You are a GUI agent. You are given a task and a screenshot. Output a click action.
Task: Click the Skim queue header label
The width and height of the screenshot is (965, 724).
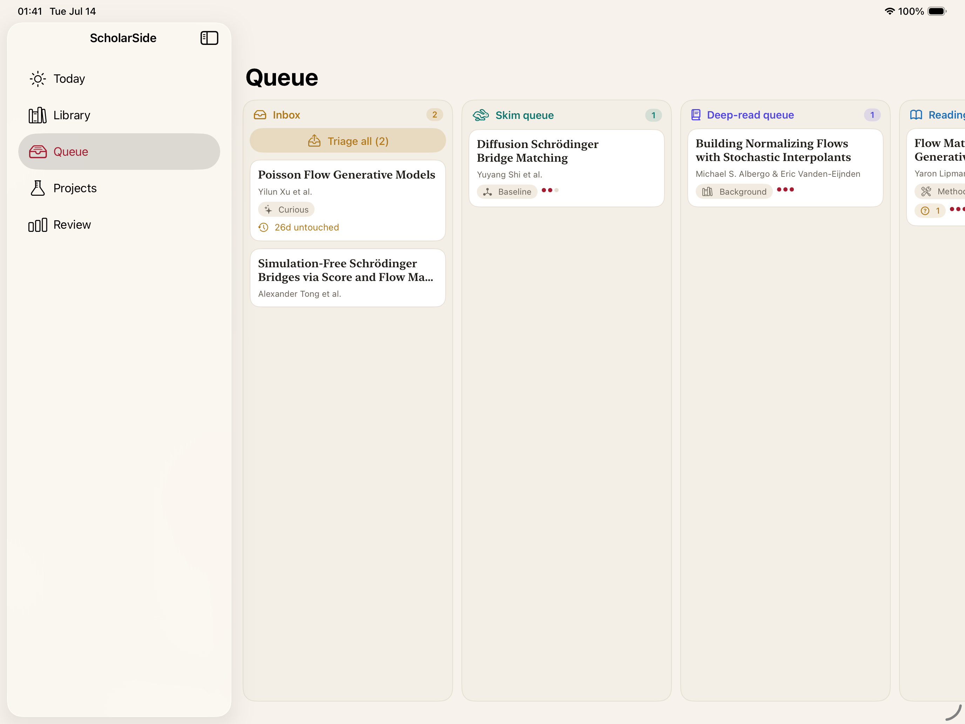click(x=524, y=115)
